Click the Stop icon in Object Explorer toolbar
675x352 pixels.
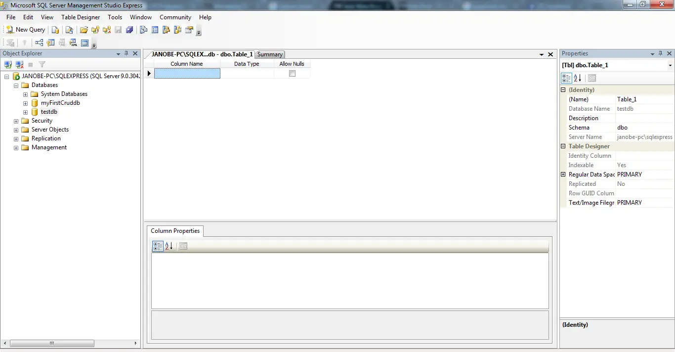(x=31, y=64)
